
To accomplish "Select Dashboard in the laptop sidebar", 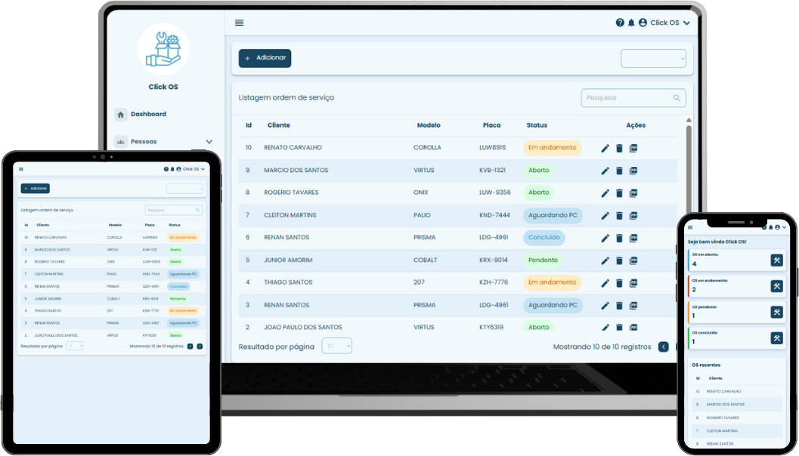I will pos(147,114).
